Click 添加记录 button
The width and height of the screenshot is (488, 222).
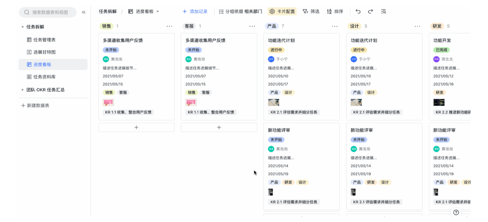click(195, 11)
